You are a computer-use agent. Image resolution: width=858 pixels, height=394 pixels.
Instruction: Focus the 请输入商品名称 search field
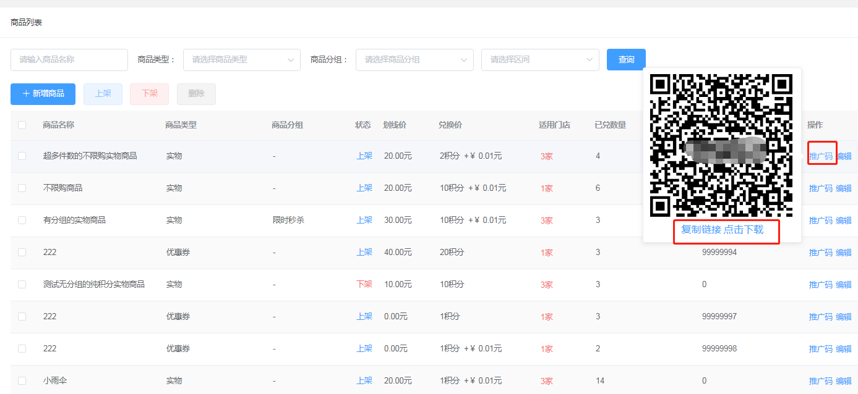[x=69, y=60]
